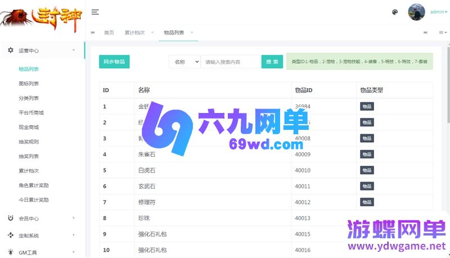450x258 pixels.
Task: Close the 累计档次 tab
Action: pos(152,33)
